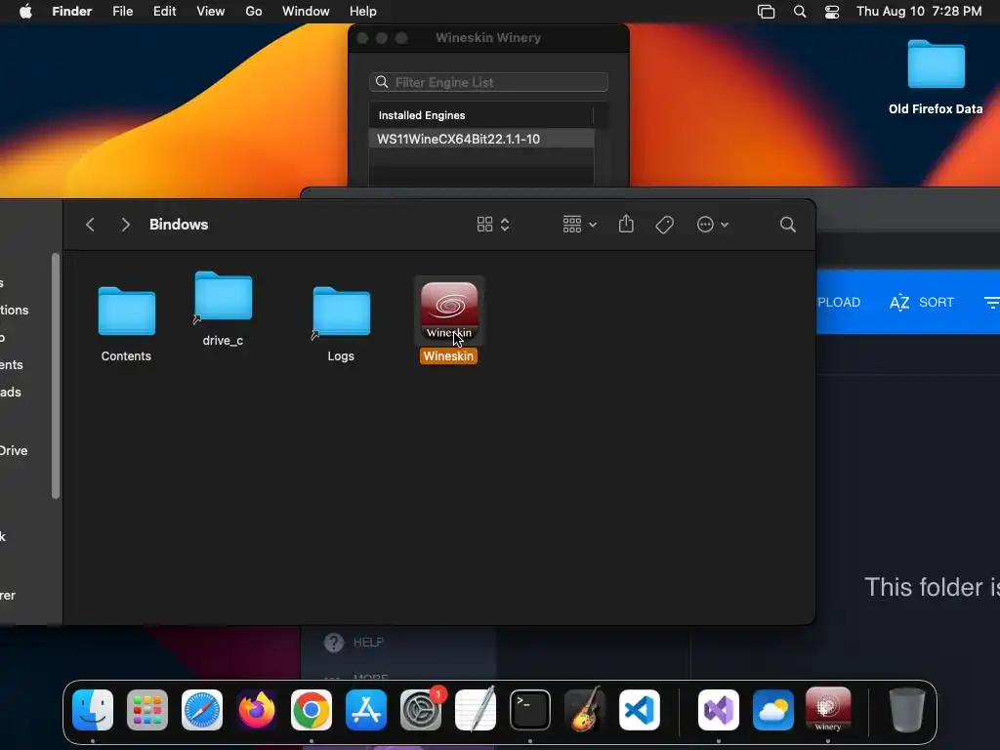This screenshot has width=1000, height=750.
Task: Open the Wineskin app icon in Bindows
Action: (449, 312)
